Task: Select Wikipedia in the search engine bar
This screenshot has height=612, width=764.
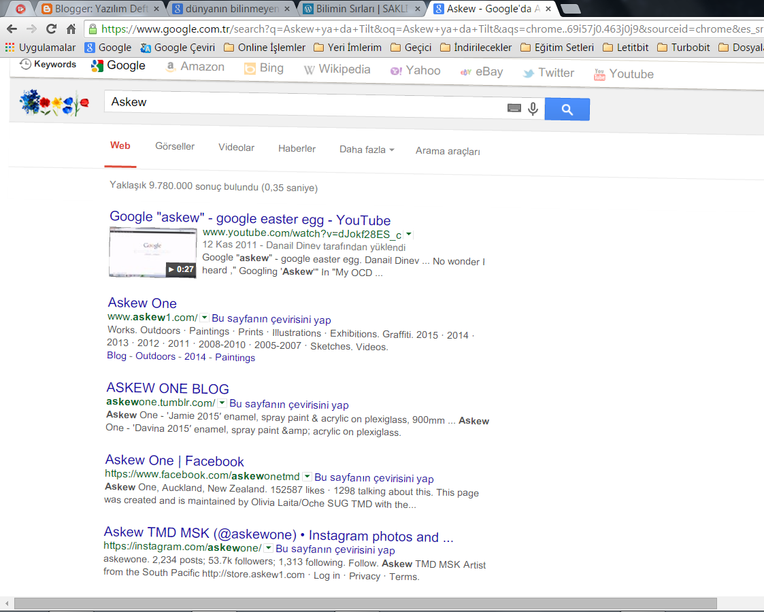Action: pos(337,69)
